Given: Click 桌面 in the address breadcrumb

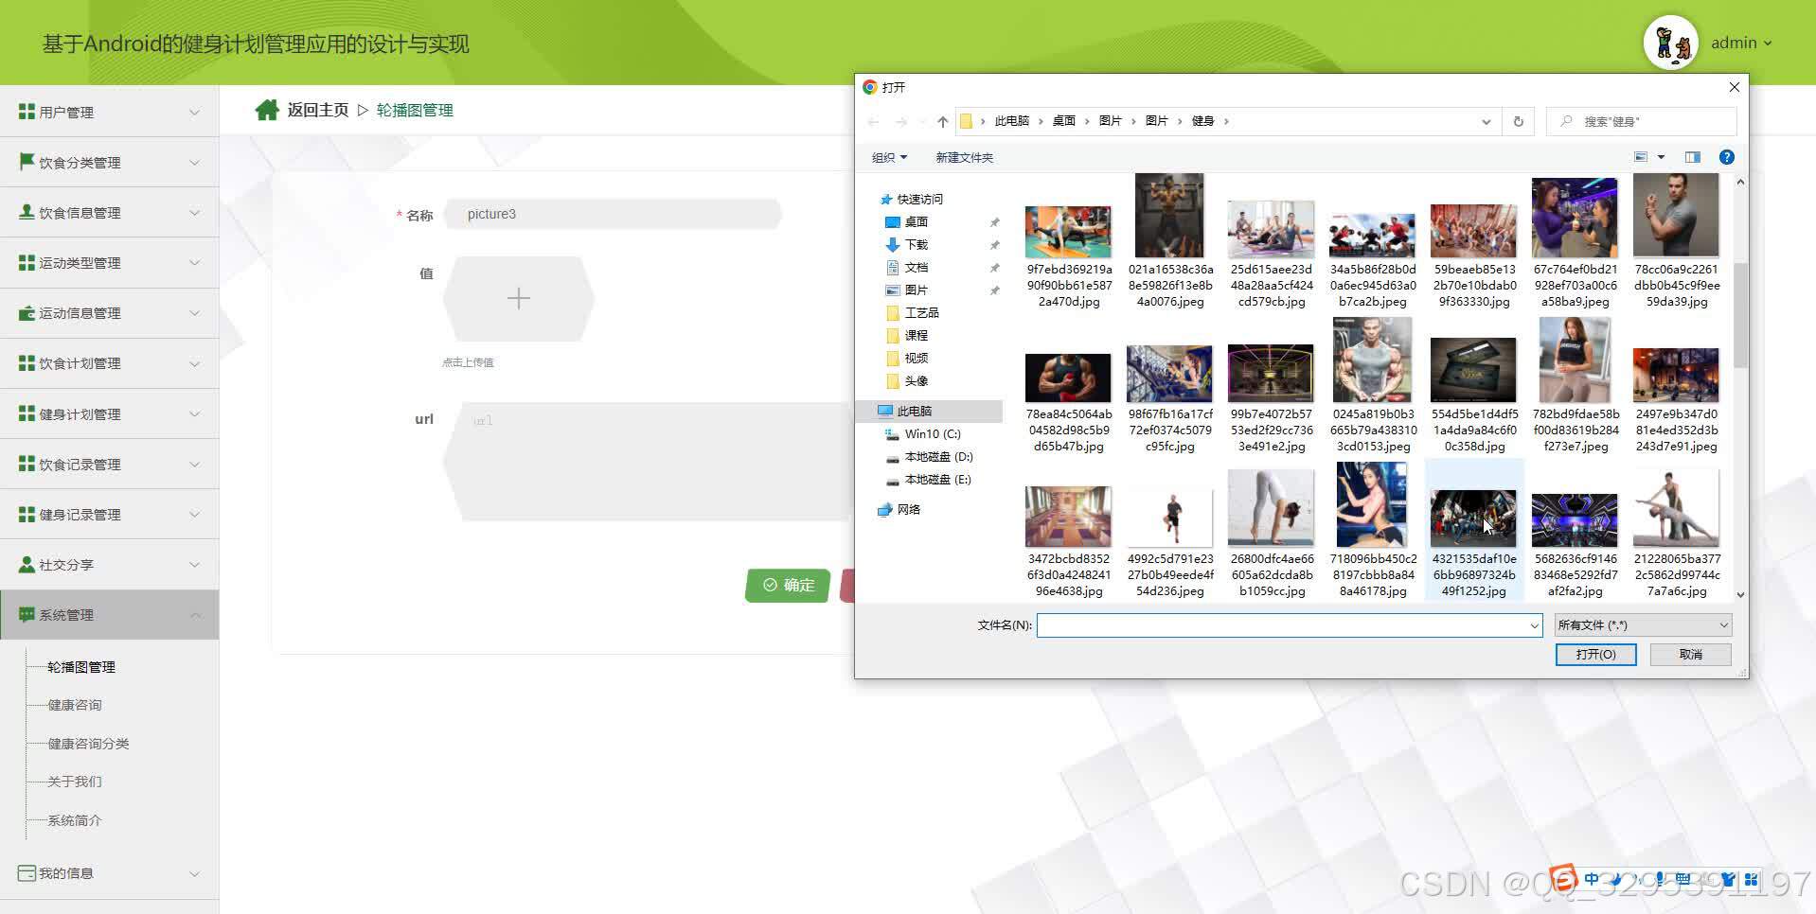Looking at the screenshot, I should tap(1063, 121).
